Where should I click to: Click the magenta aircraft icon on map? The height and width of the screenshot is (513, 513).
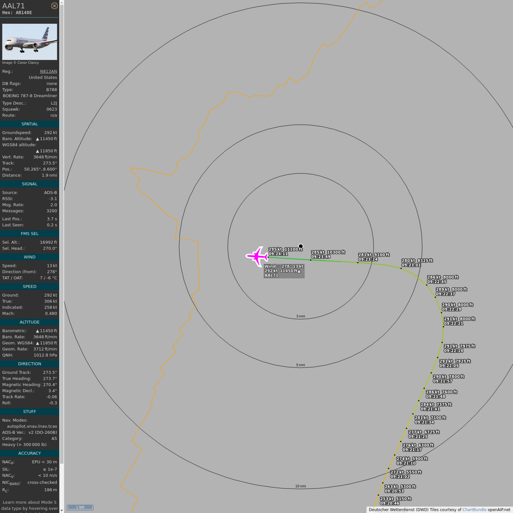[x=257, y=256]
